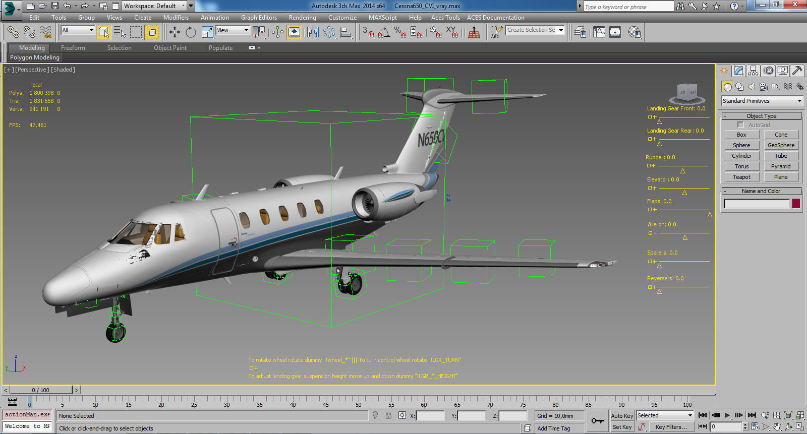The image size is (807, 434).
Task: Switch to the Freeform ribbon tab
Action: click(73, 48)
